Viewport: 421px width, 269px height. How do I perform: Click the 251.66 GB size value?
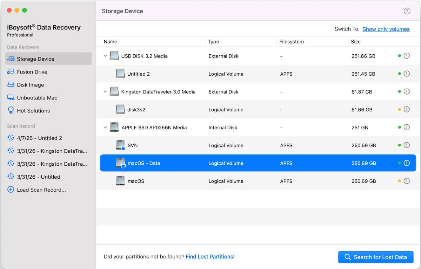(x=363, y=56)
